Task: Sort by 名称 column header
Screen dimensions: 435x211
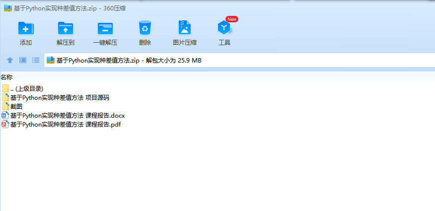Action: [x=6, y=77]
